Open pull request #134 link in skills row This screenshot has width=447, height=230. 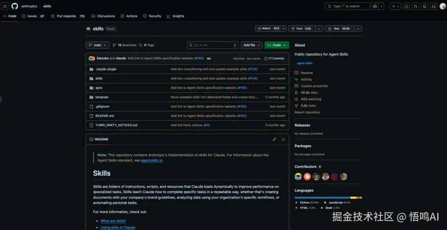pyautogui.click(x=253, y=78)
